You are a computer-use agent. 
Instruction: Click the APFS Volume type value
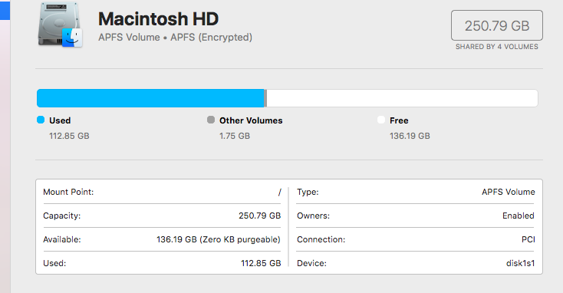pyautogui.click(x=508, y=192)
